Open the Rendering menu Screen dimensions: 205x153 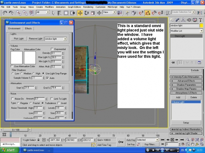(x=88, y=7)
